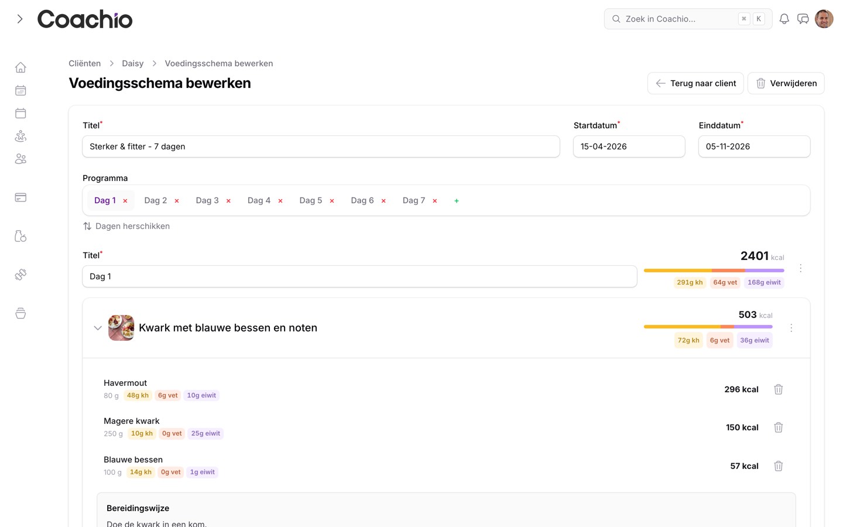
Task: Remove Dag 3 with its red cross
Action: 228,201
